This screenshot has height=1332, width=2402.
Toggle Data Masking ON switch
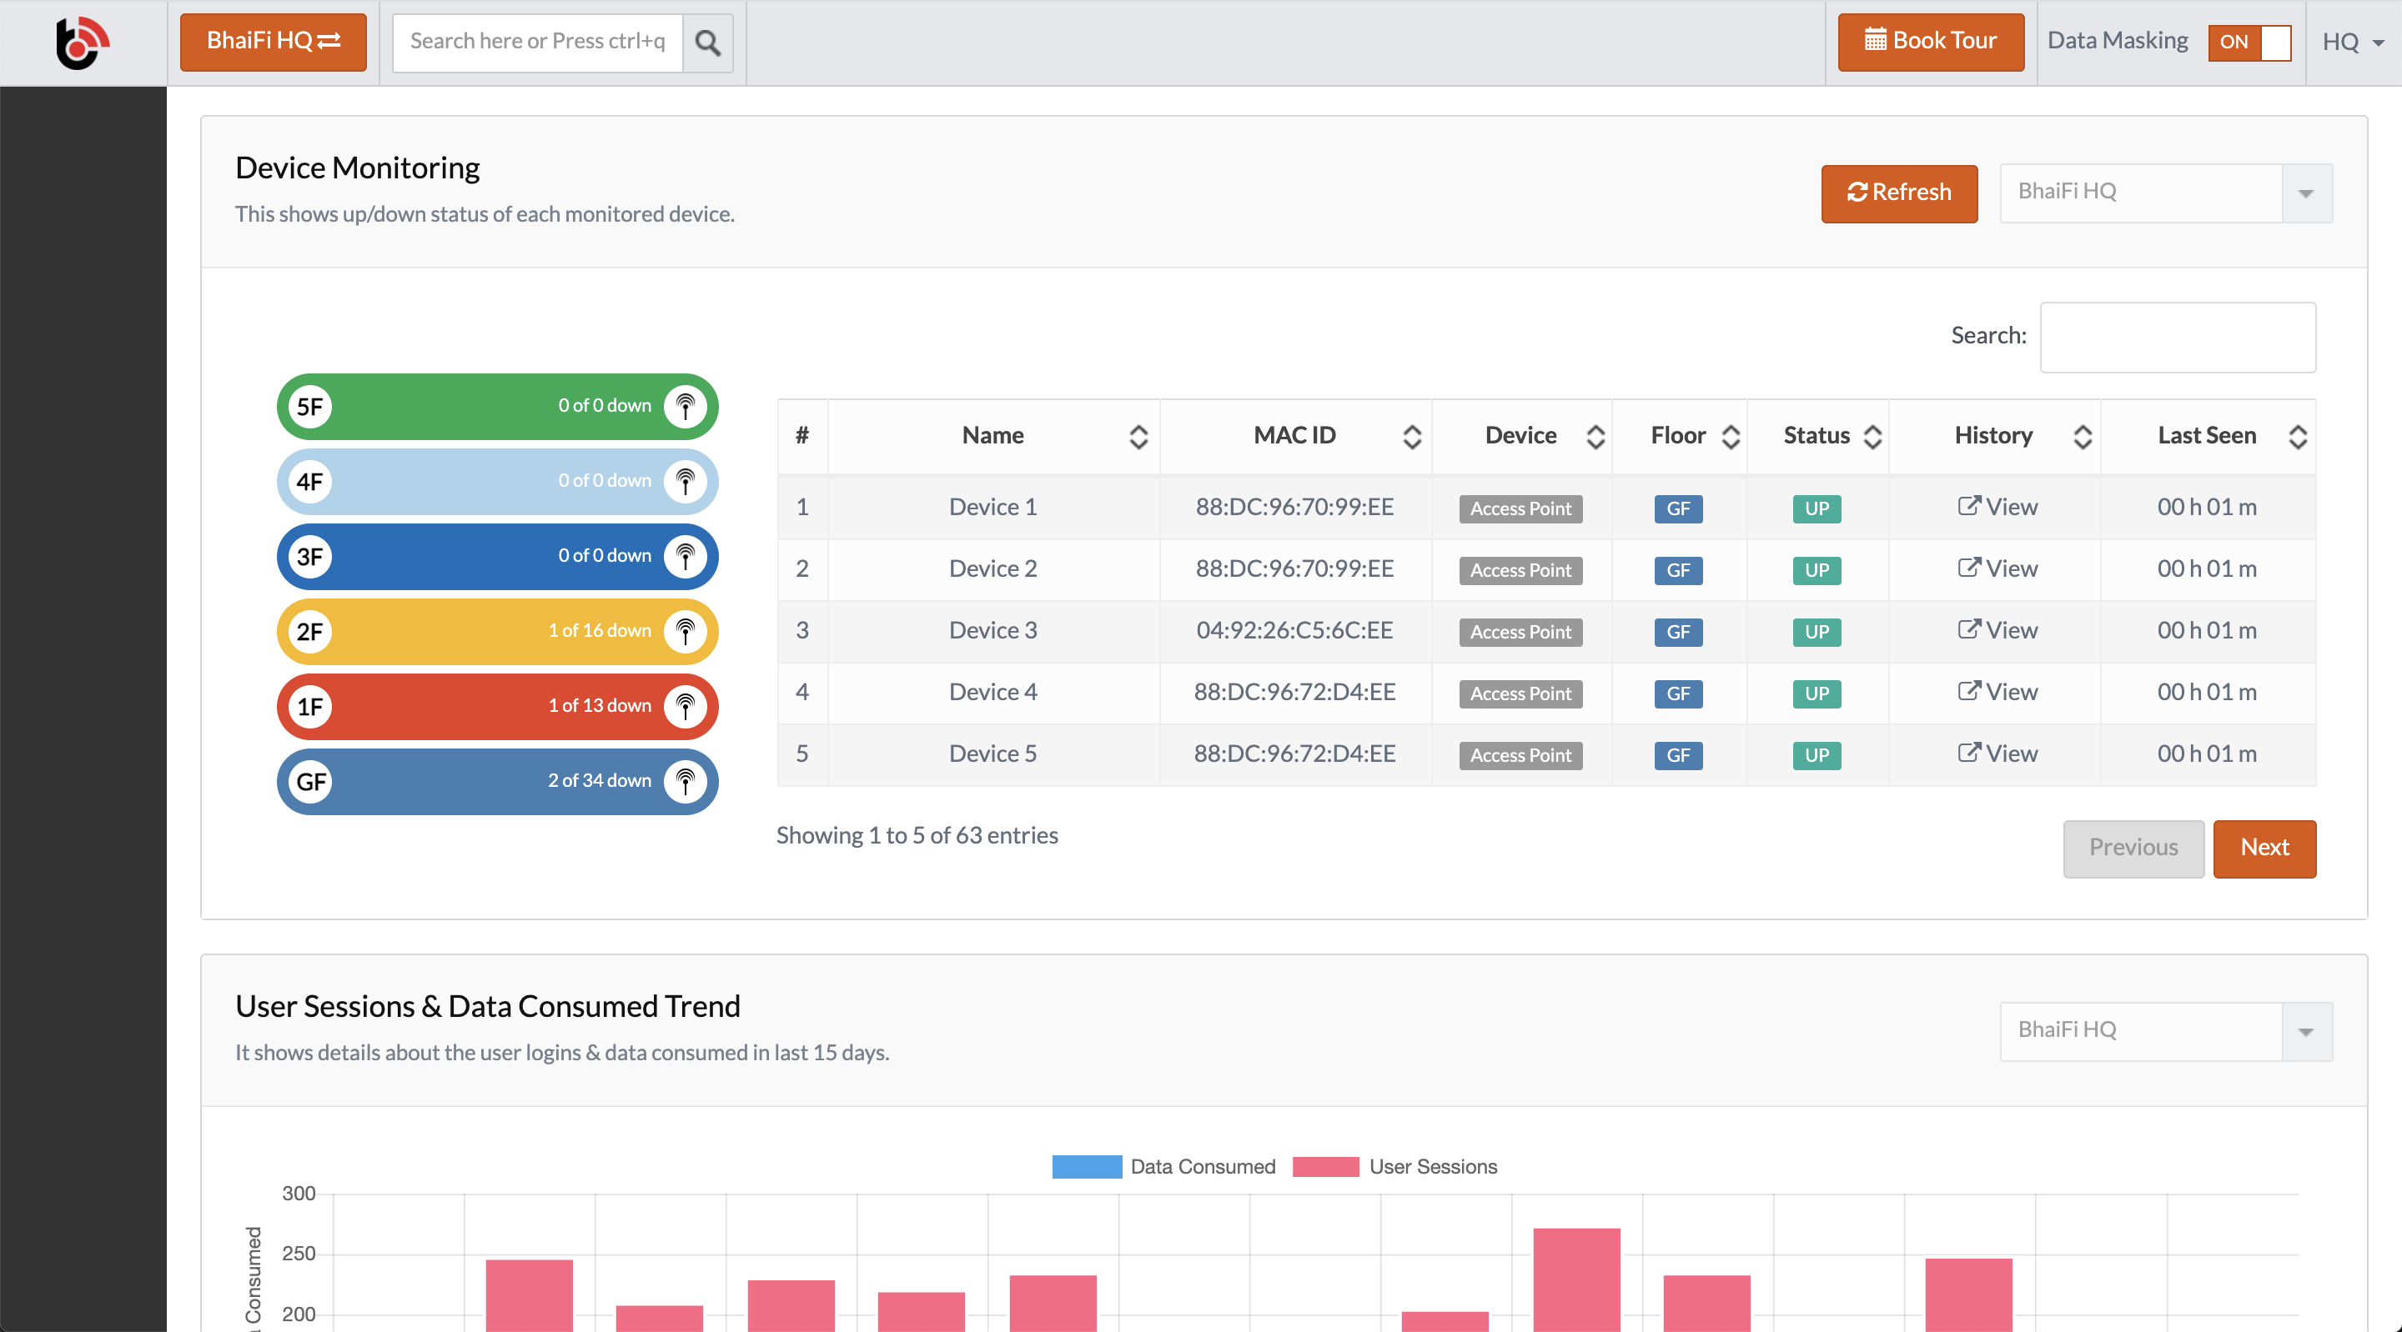[x=2249, y=42]
